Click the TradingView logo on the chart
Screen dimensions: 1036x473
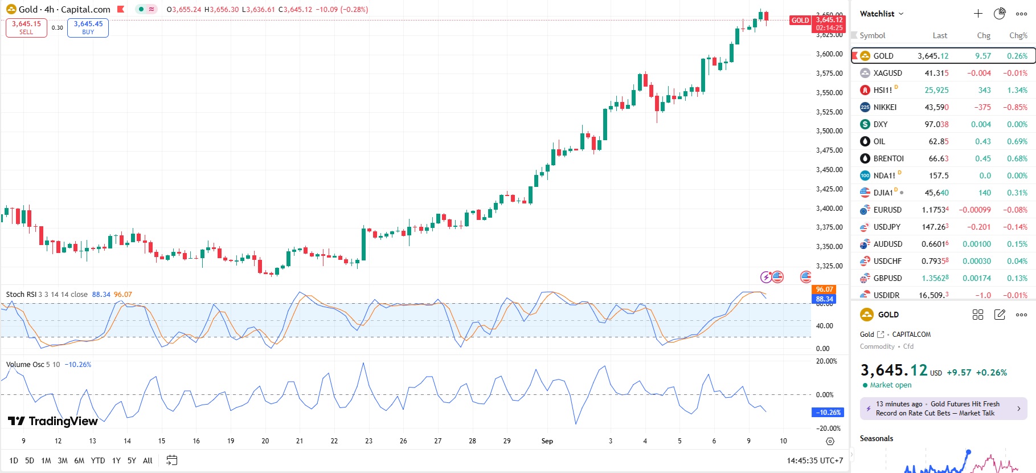(53, 421)
